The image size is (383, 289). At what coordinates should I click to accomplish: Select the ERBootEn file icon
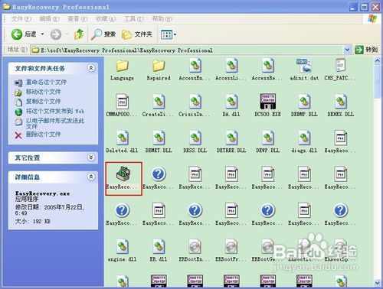click(x=195, y=246)
